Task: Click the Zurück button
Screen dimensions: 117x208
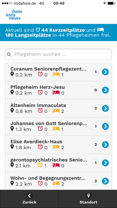Action: pyautogui.click(x=29, y=199)
